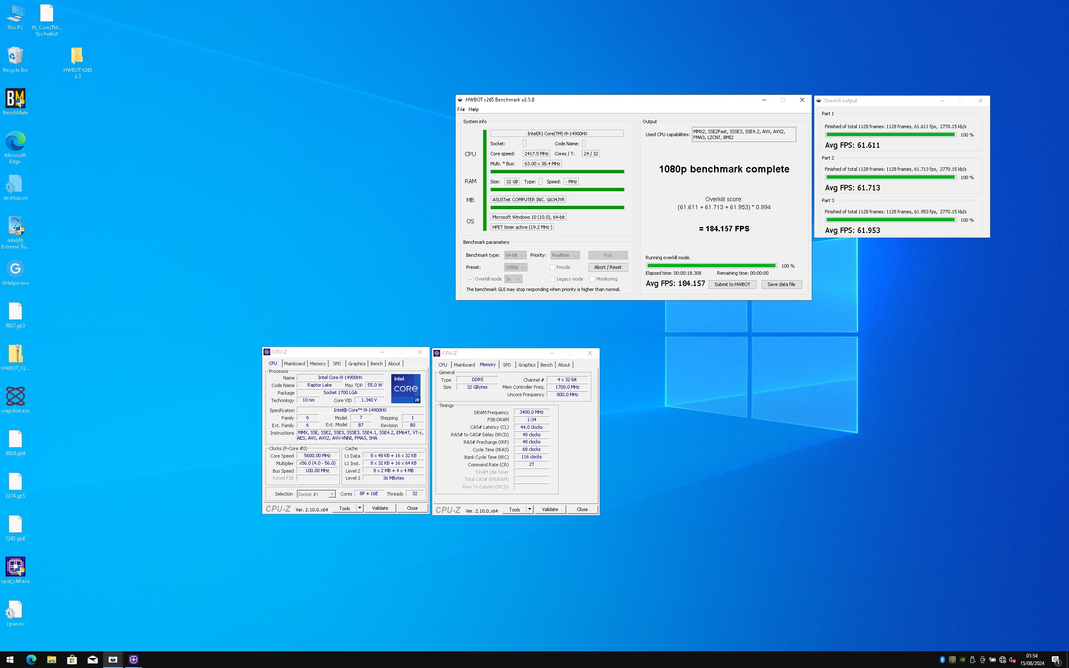Open Edge from the taskbar
Viewport: 1069px width, 668px height.
pyautogui.click(x=31, y=660)
